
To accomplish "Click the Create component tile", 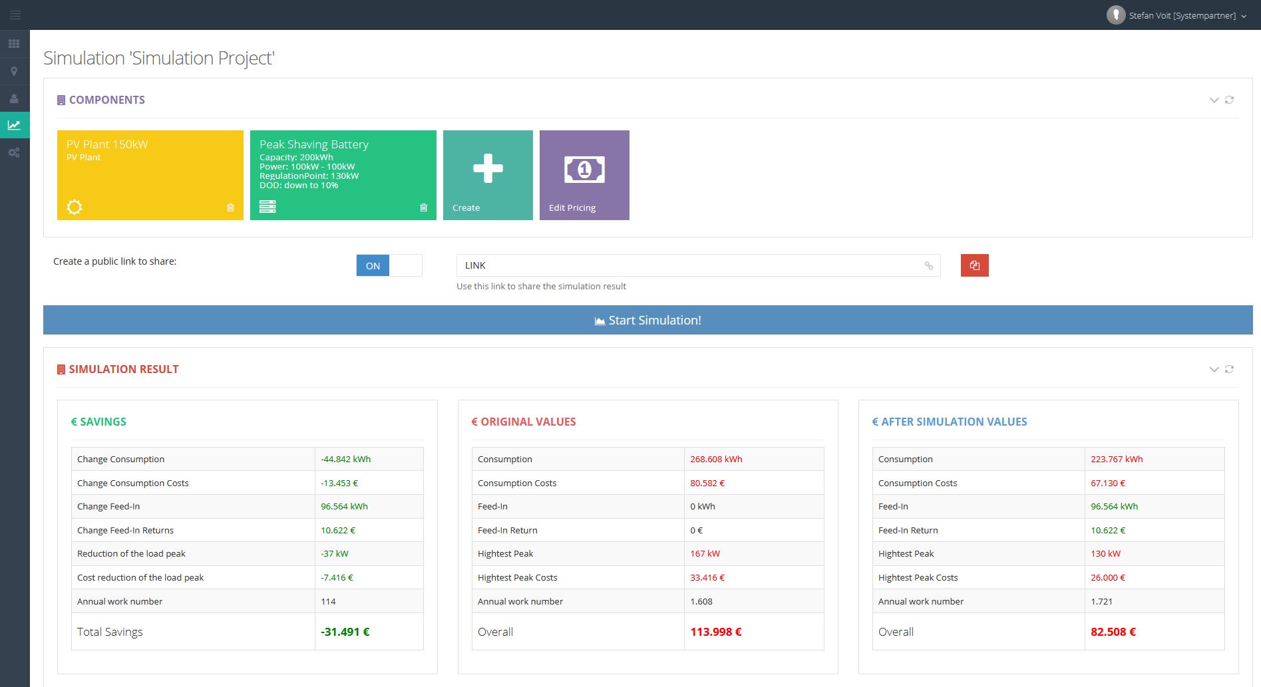I will click(x=488, y=175).
